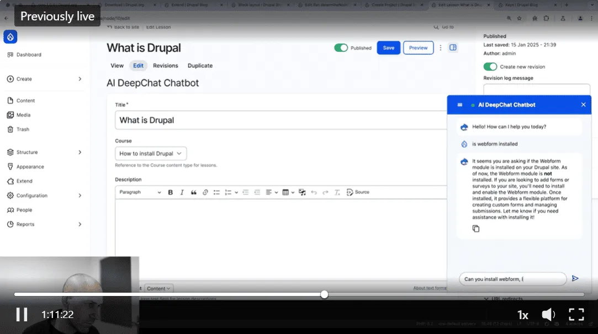Open the text alignment dropdown
The width and height of the screenshot is (598, 334).
click(x=272, y=192)
